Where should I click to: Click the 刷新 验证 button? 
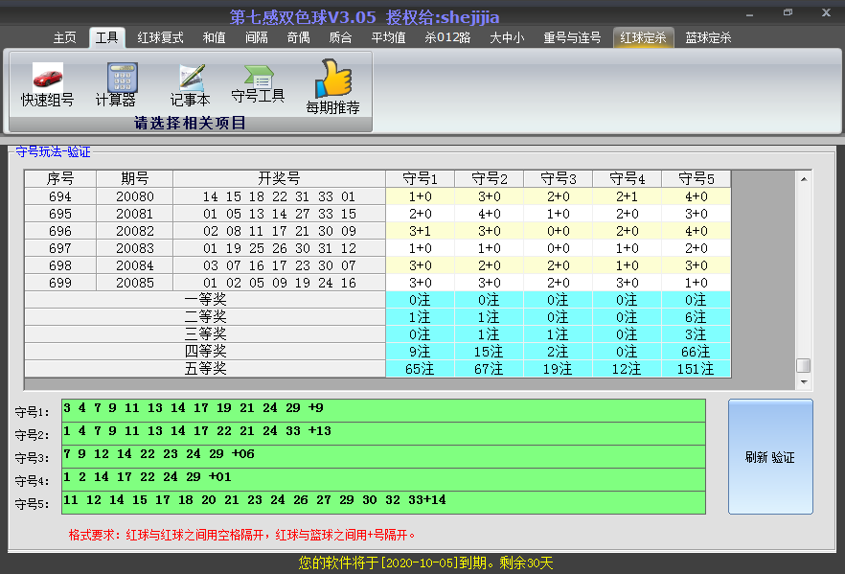pyautogui.click(x=769, y=457)
